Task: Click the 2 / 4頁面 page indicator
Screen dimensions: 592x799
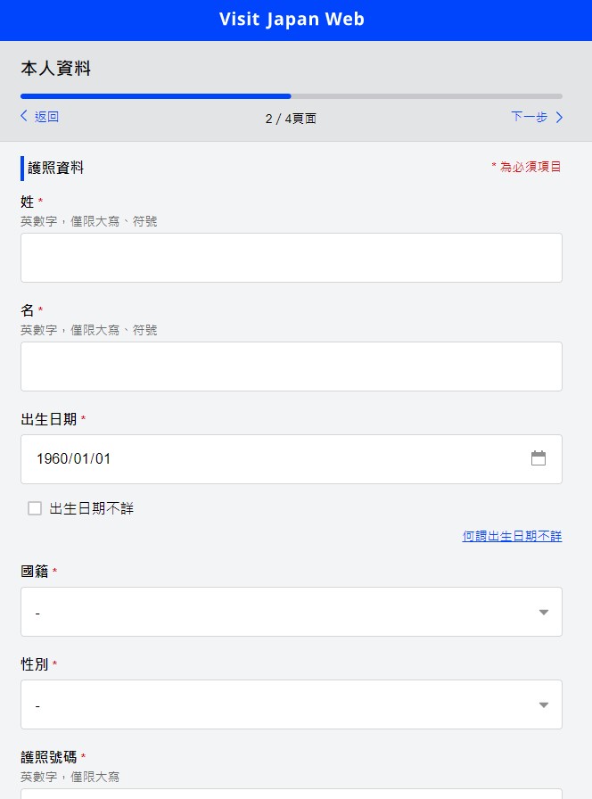Action: [x=291, y=118]
